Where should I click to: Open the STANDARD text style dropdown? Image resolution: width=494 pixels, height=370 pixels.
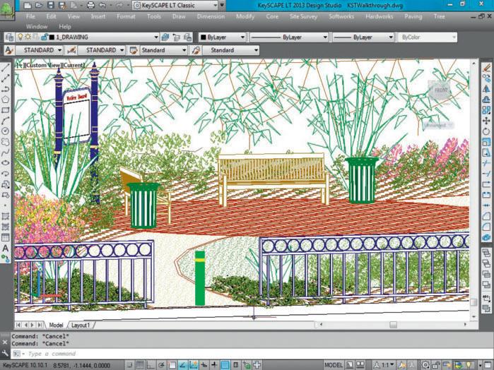pyautogui.click(x=59, y=50)
